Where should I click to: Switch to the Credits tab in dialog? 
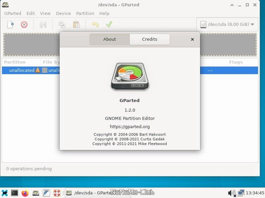point(150,39)
